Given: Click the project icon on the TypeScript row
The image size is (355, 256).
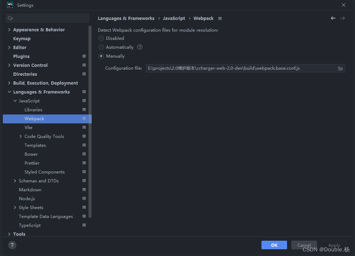Looking at the screenshot, I should coord(84,225).
